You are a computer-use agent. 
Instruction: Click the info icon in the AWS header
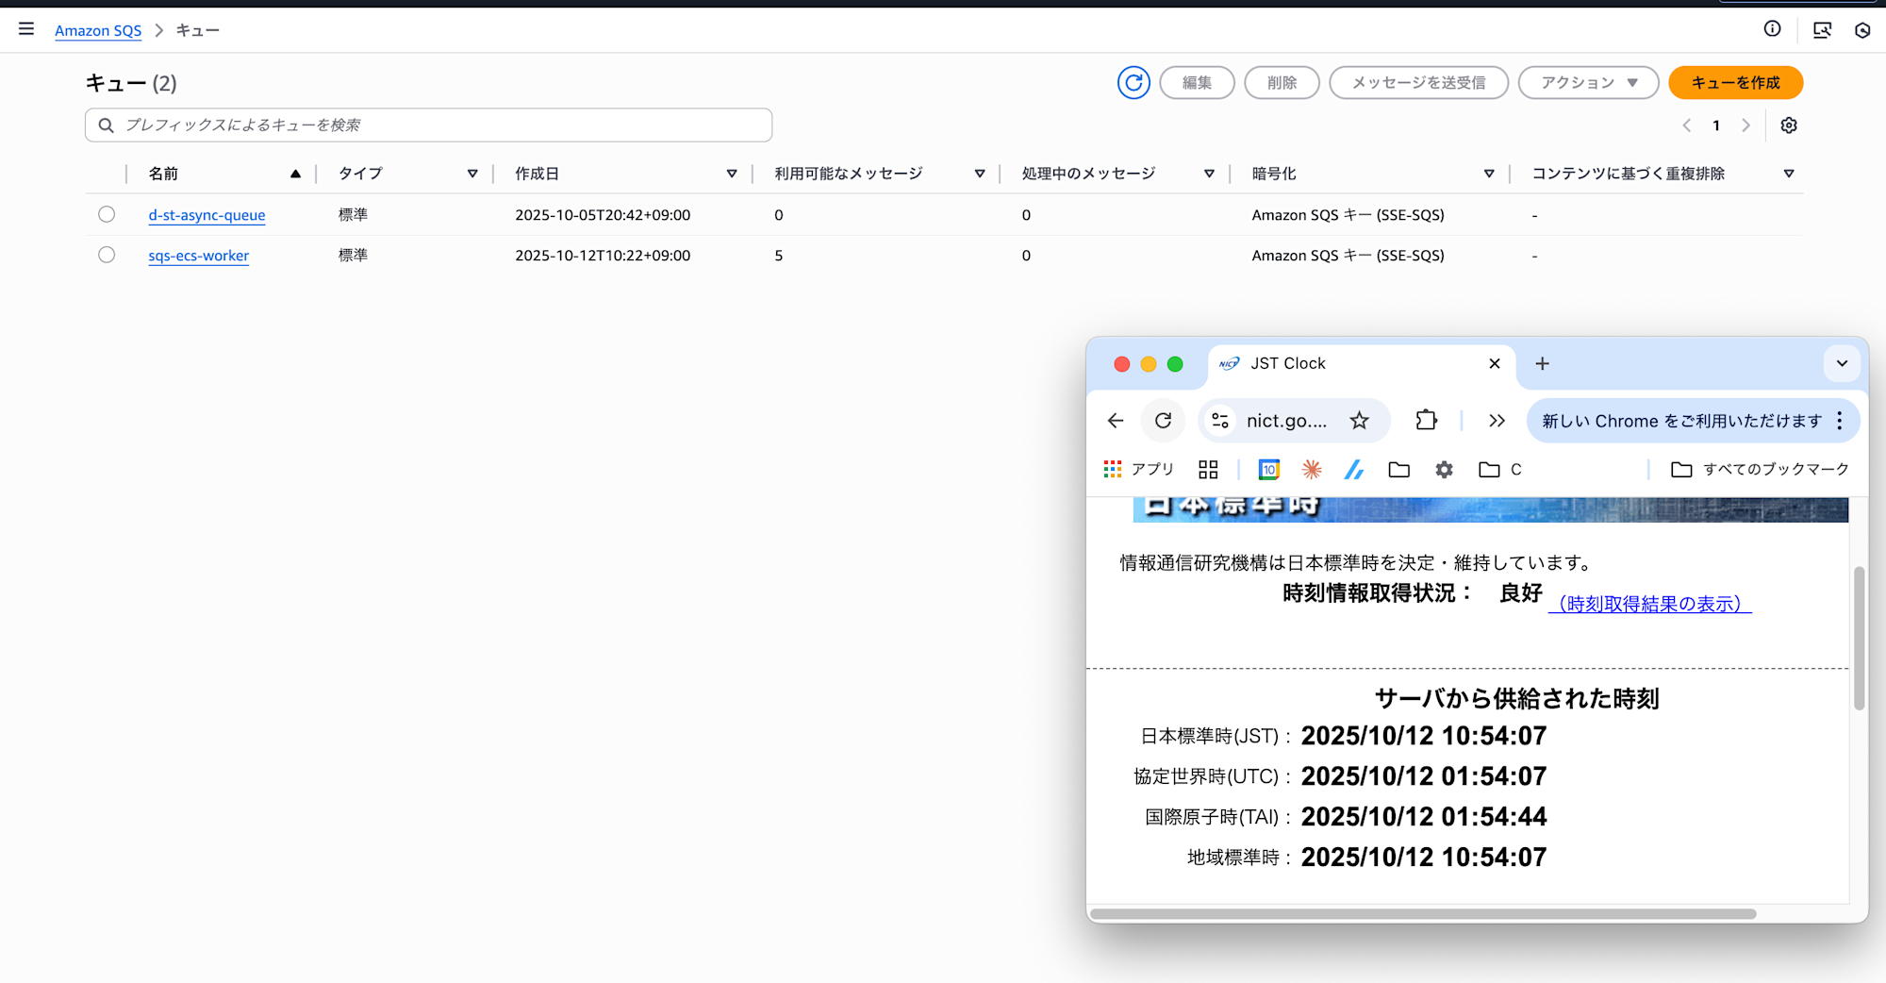[x=1773, y=29]
